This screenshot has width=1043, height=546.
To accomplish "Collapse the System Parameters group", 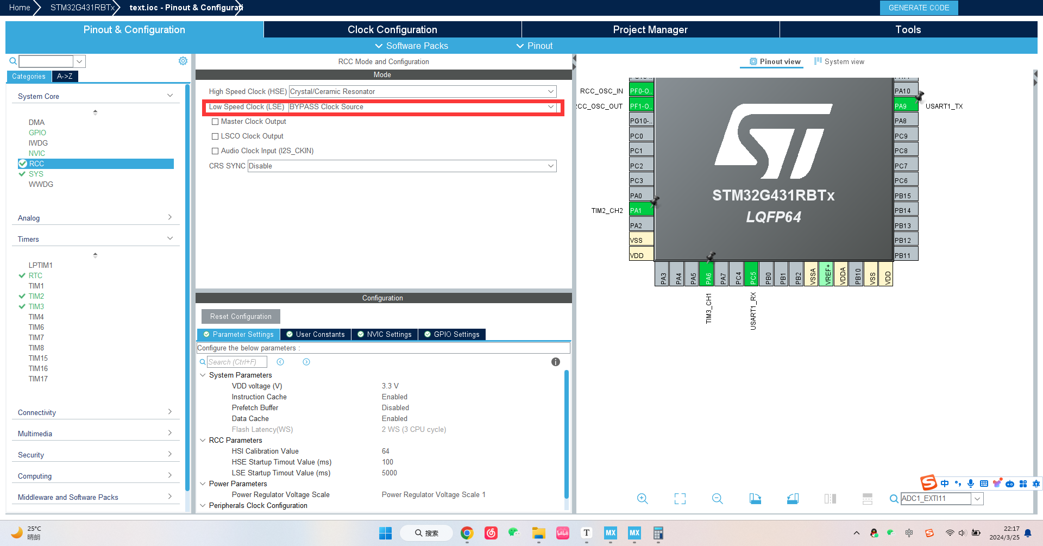I will click(x=203, y=375).
